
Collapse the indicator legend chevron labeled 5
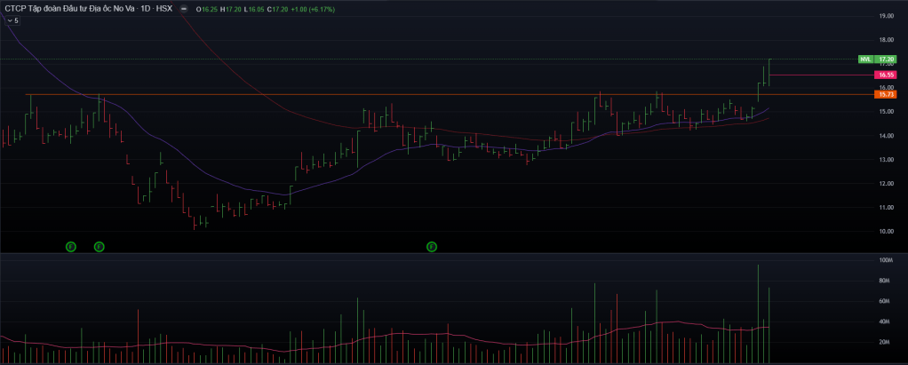pos(12,20)
